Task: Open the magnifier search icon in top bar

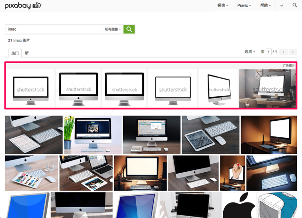Action: coord(294,5)
